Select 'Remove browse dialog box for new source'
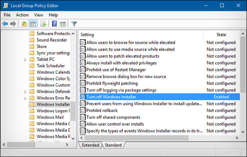Image resolution: width=247 pixels, height=157 pixels. pos(126,76)
